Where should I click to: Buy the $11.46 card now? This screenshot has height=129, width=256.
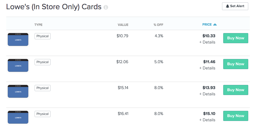[236, 64]
